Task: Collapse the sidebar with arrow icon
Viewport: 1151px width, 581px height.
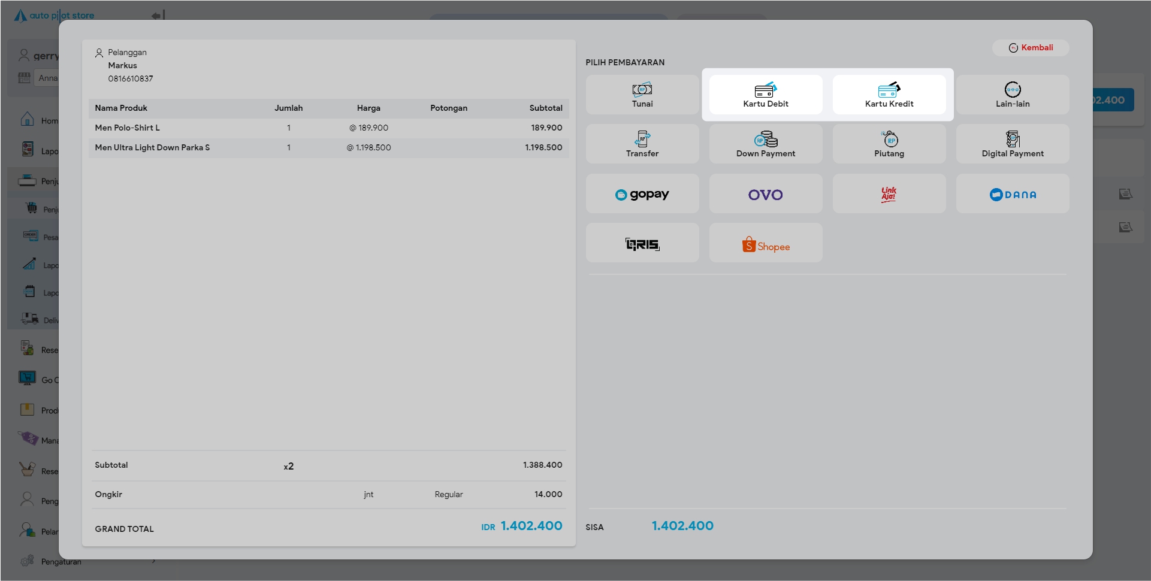Action: 158,16
